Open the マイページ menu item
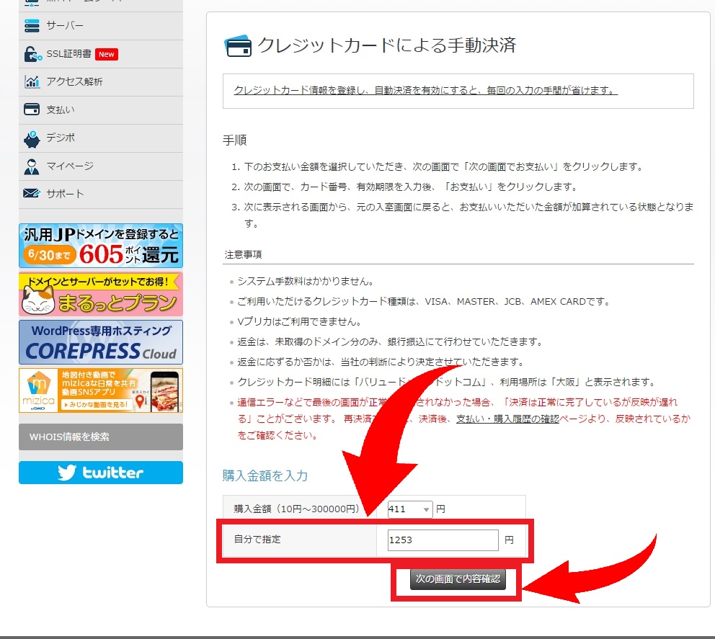The height and width of the screenshot is (639, 715). pos(70,166)
